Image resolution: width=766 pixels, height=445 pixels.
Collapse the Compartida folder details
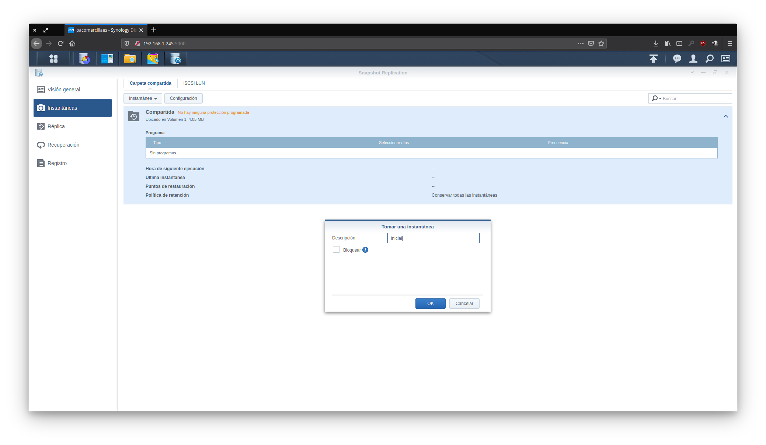725,116
